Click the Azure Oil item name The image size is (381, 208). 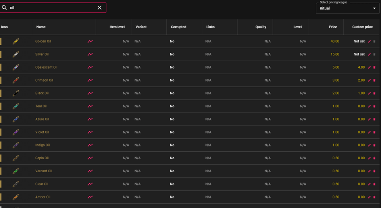pos(42,119)
